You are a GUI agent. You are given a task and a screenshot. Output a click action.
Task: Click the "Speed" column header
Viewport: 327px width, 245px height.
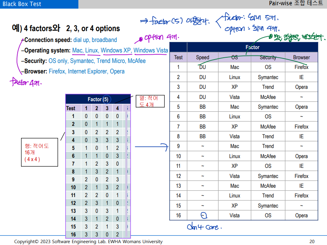tap(202, 57)
